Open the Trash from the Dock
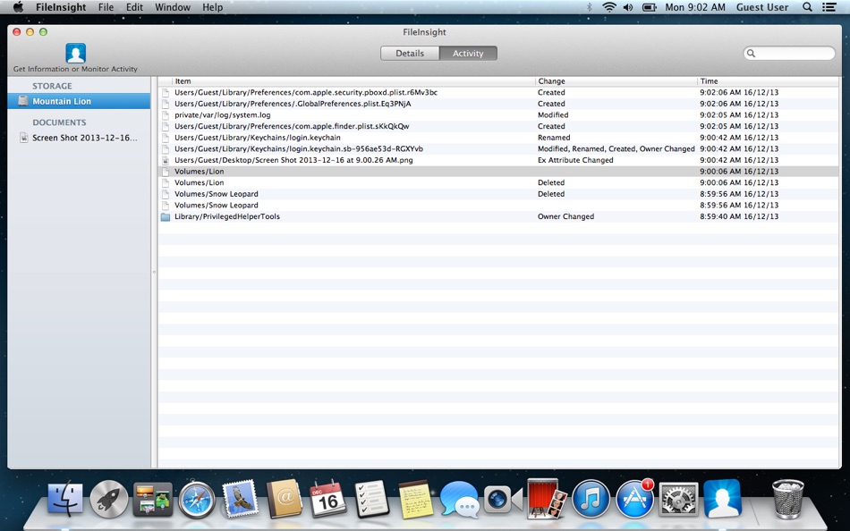The image size is (850, 531). click(787, 499)
